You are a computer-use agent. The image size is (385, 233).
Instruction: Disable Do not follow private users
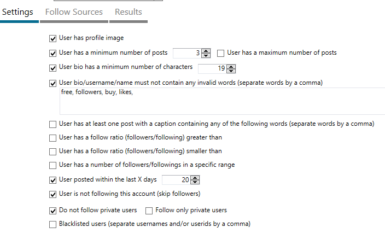coord(53,211)
